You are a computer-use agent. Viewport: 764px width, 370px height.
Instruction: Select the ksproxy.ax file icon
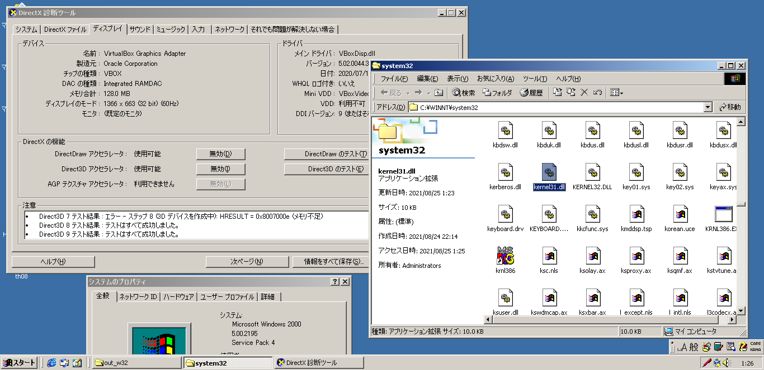pyautogui.click(x=636, y=256)
